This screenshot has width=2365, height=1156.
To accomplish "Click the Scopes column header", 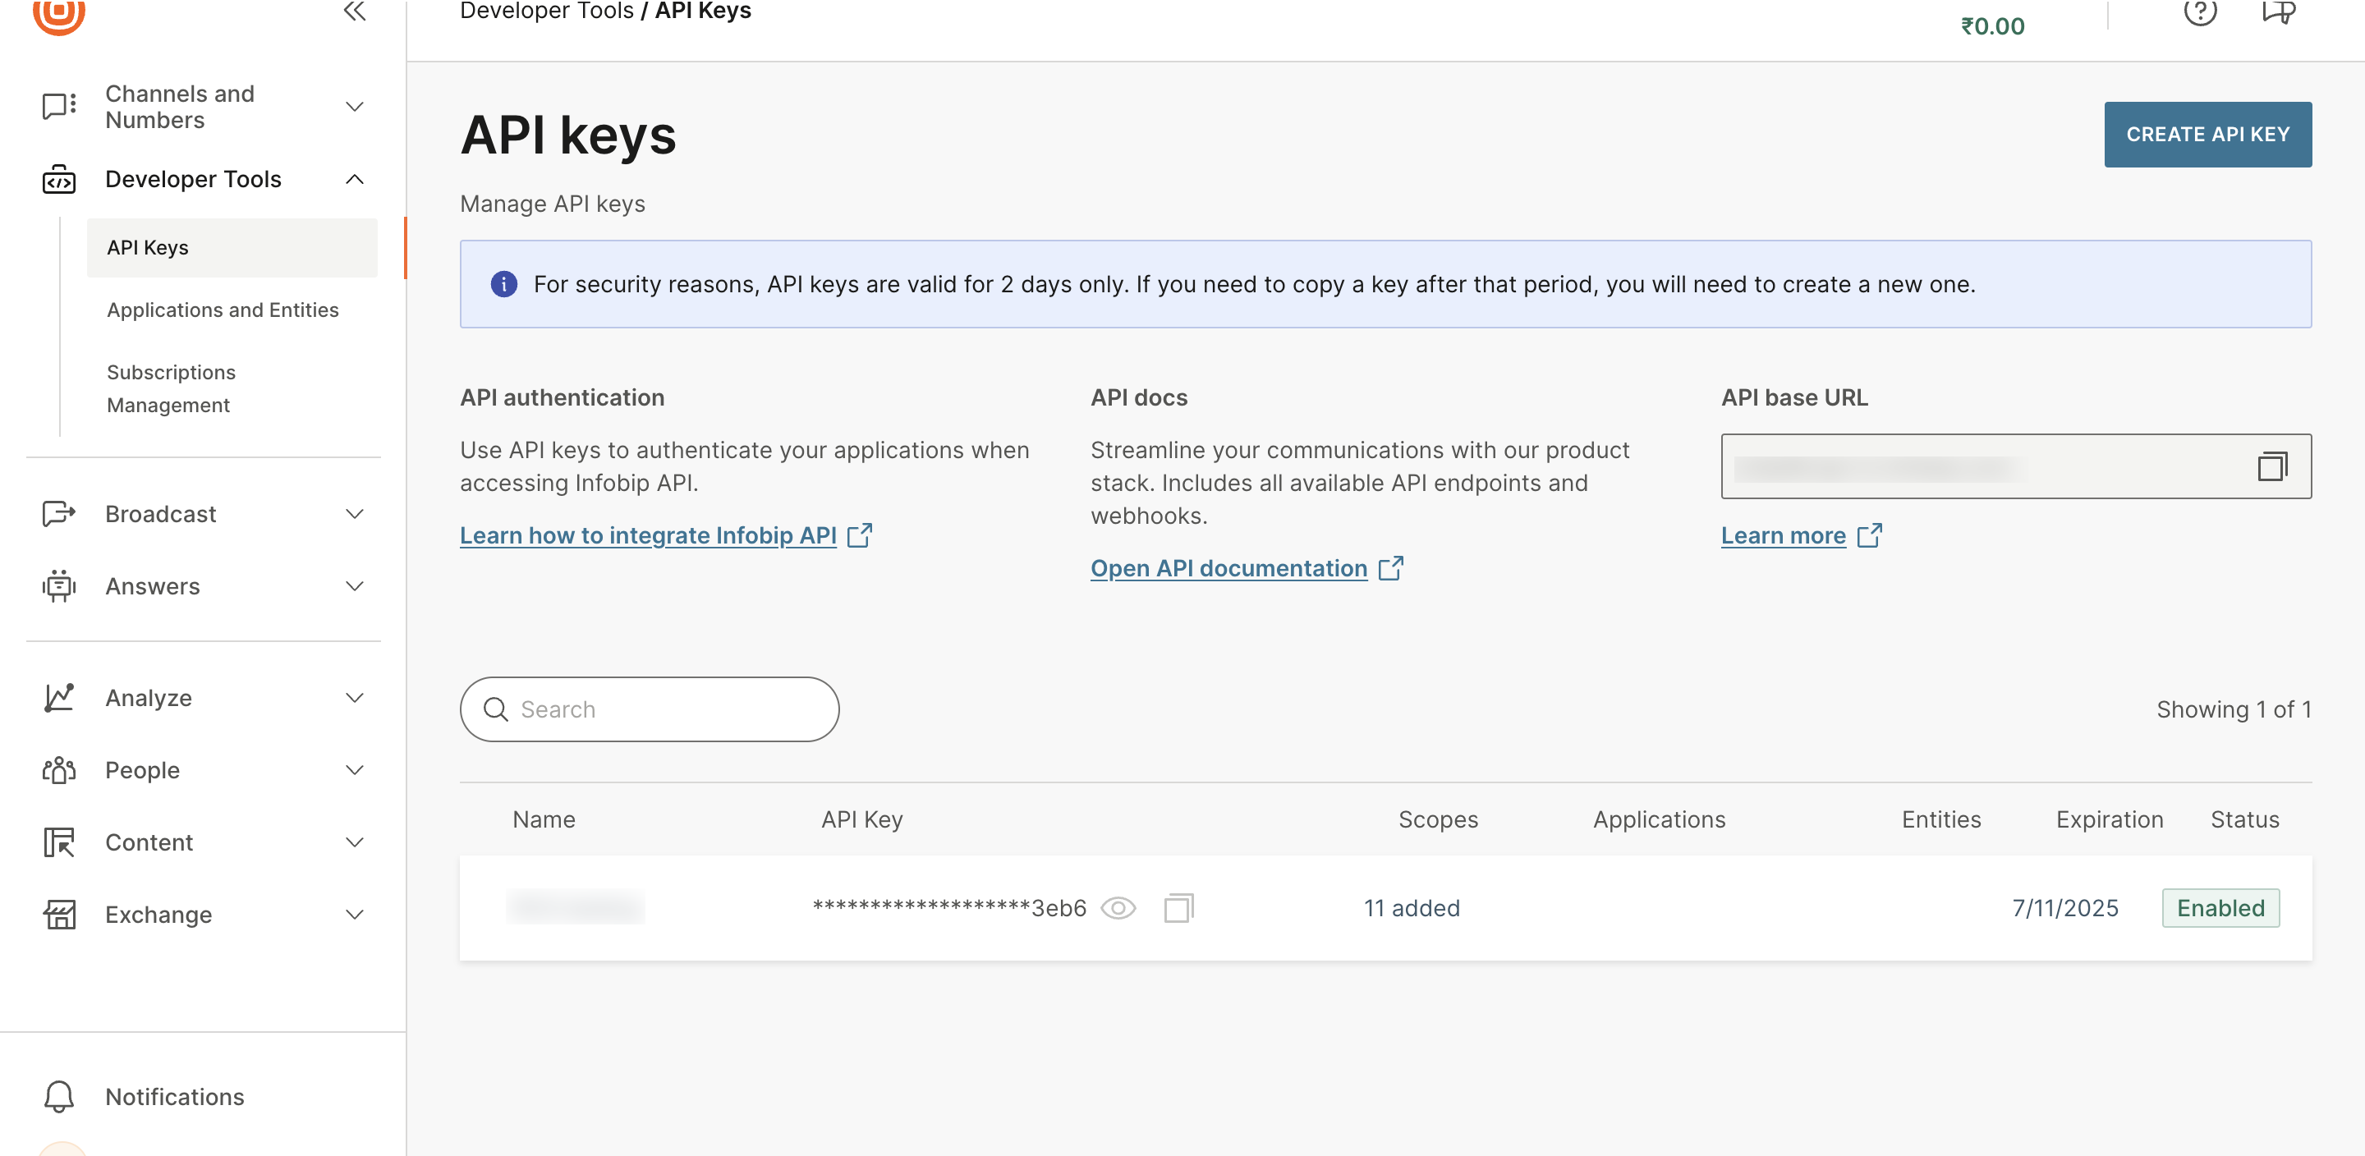I will click(x=1438, y=820).
